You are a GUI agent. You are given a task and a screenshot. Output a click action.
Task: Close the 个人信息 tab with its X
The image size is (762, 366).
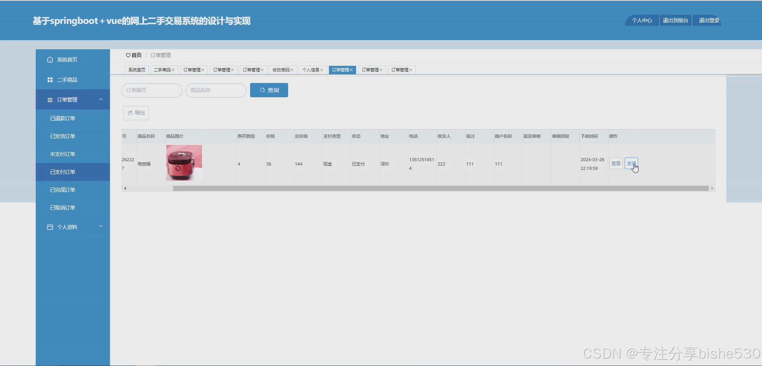(321, 70)
